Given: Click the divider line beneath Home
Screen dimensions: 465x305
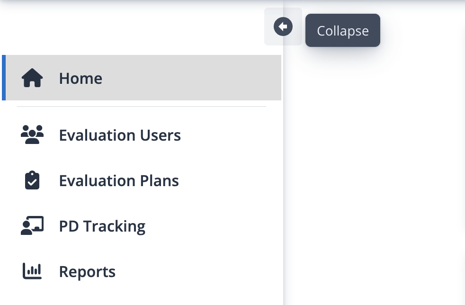Looking at the screenshot, I should 142,106.
